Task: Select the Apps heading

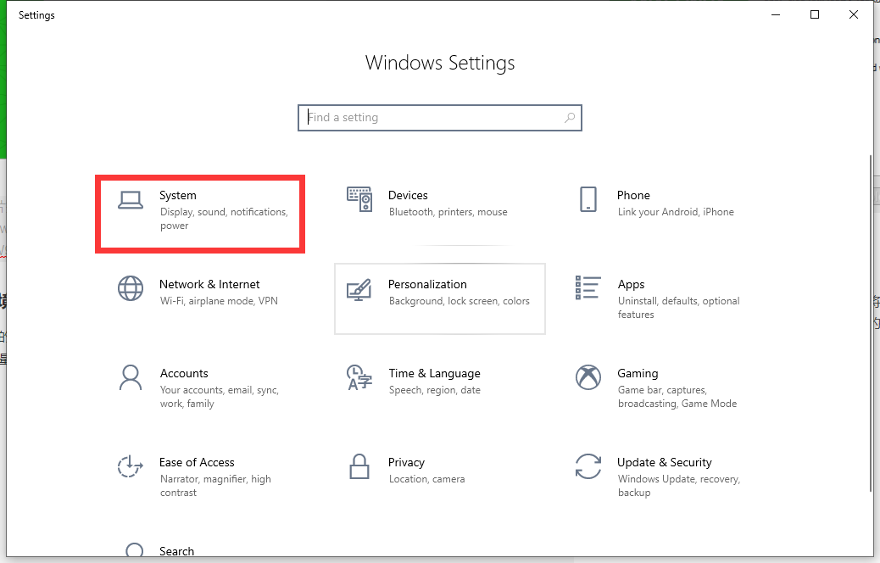Action: point(632,285)
